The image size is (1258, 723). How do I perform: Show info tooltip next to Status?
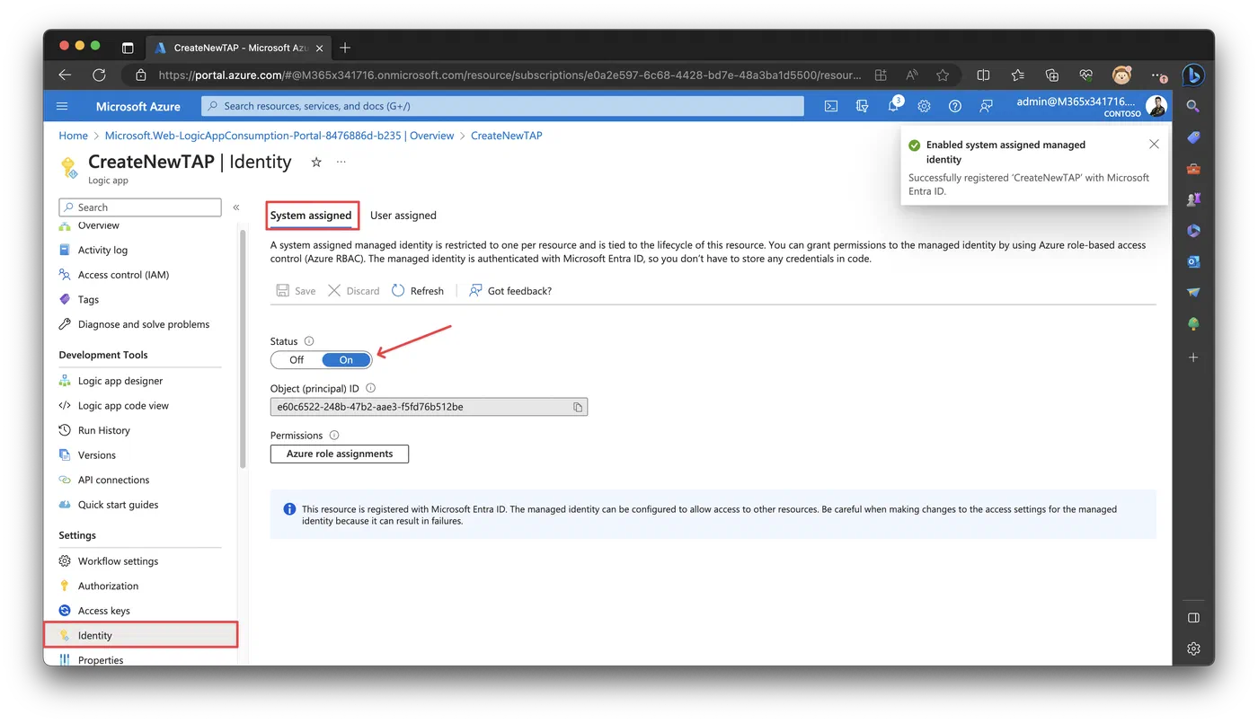(309, 341)
